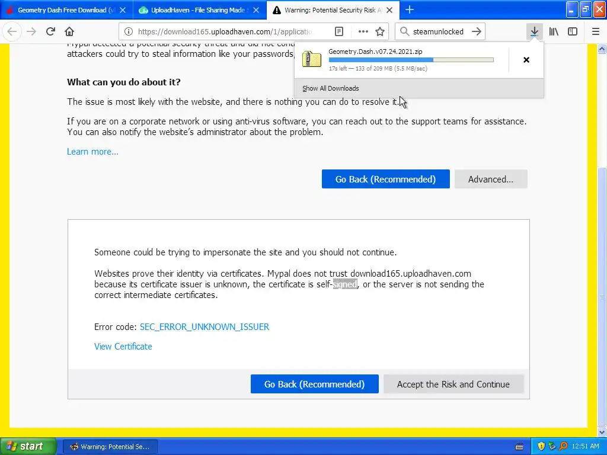Cancel the Geometry.Dash zip download
Image resolution: width=607 pixels, height=455 pixels.
click(526, 60)
